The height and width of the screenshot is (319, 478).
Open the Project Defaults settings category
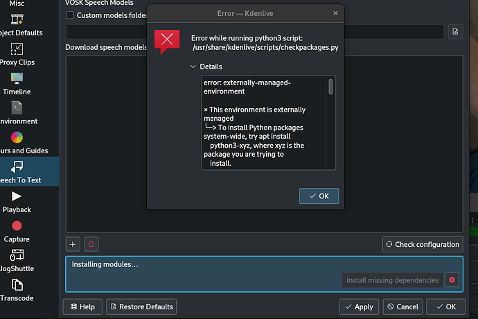18,26
